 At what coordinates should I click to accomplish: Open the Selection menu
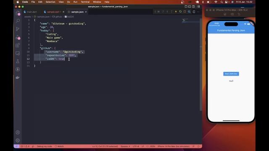click(x=50, y=2)
